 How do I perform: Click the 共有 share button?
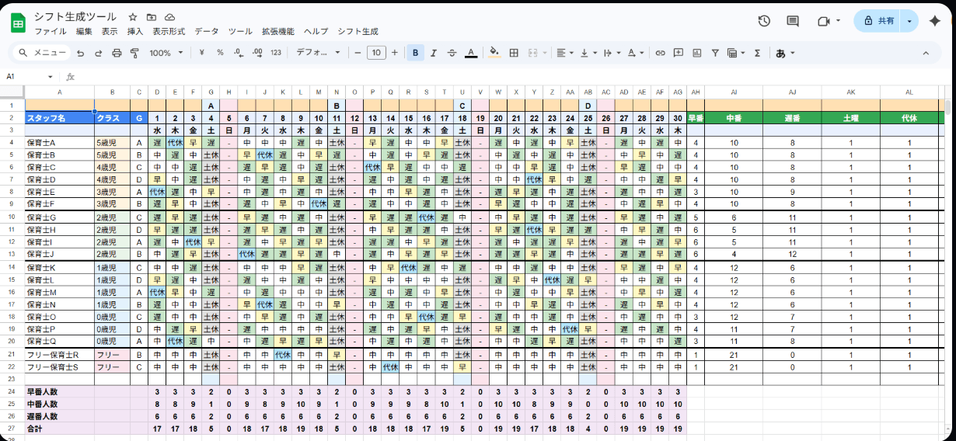click(878, 21)
